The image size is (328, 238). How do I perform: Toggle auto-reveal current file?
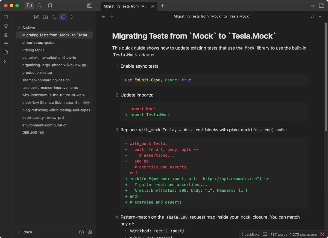click(x=63, y=17)
